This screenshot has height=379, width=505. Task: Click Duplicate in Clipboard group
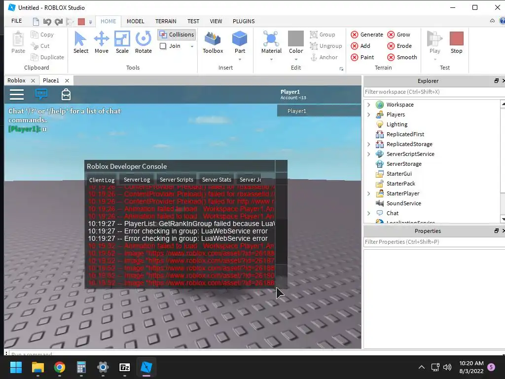pyautogui.click(x=47, y=57)
